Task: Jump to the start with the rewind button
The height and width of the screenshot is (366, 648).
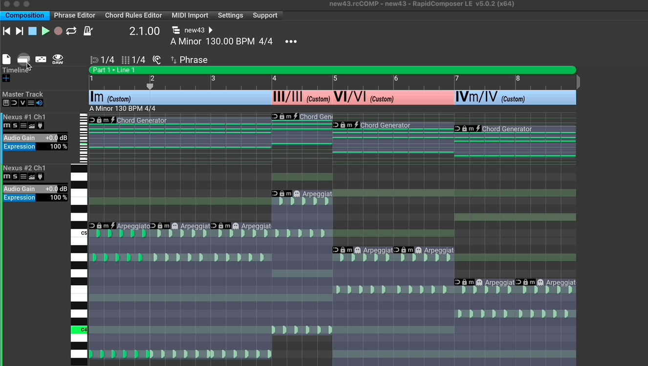Action: [7, 31]
